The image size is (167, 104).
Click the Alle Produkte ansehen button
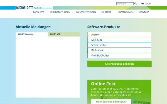[119, 64]
